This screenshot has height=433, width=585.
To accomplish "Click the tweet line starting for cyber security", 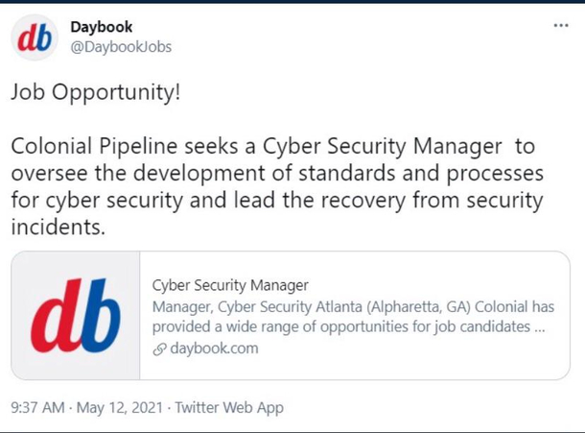I will point(277,201).
